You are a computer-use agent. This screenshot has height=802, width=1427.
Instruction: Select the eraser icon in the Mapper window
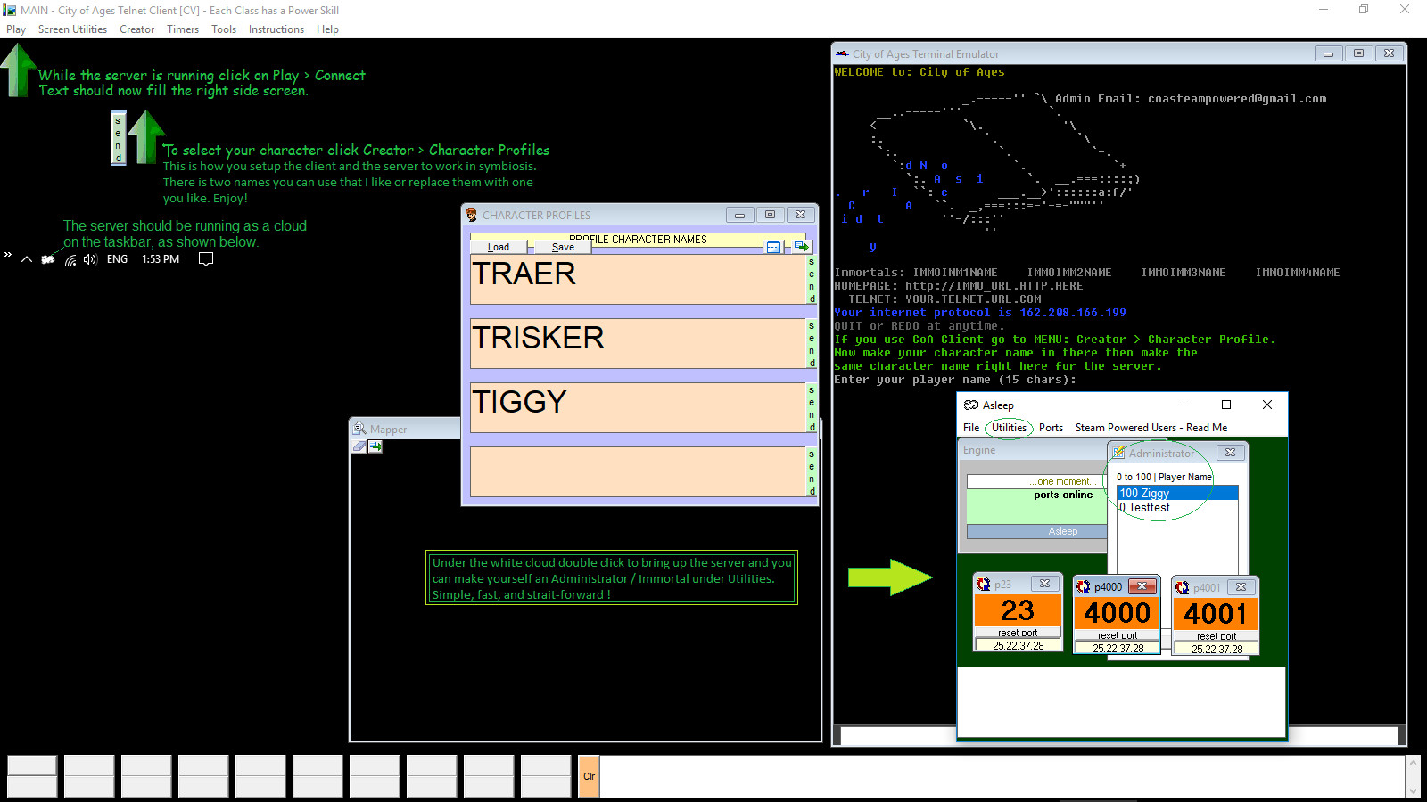359,446
